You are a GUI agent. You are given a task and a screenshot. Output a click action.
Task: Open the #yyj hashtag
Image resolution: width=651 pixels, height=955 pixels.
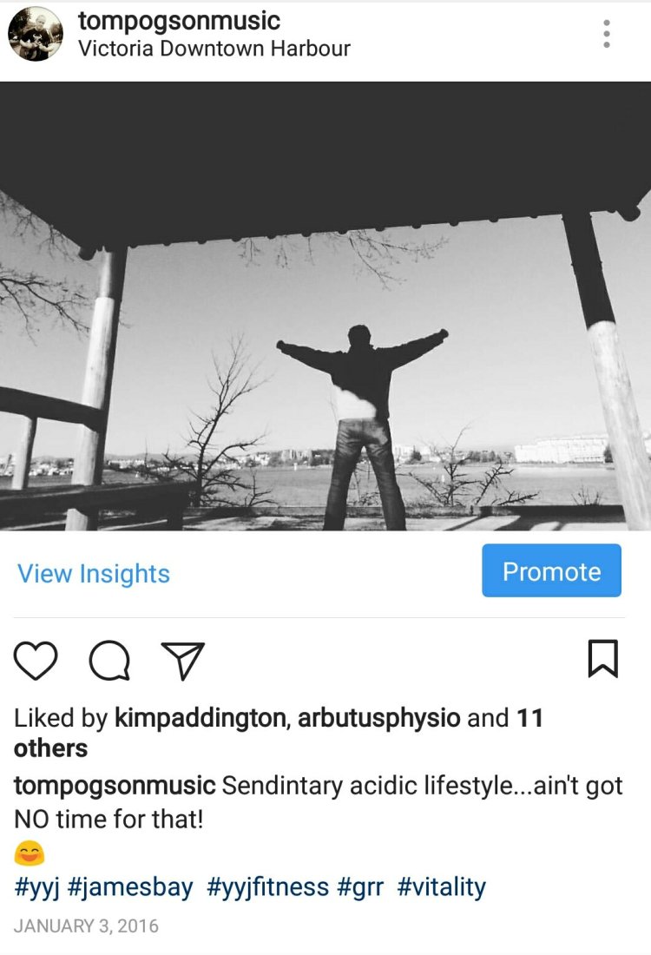click(x=36, y=887)
